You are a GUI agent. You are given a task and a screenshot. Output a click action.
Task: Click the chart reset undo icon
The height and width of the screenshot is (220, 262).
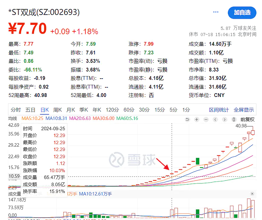187,119
